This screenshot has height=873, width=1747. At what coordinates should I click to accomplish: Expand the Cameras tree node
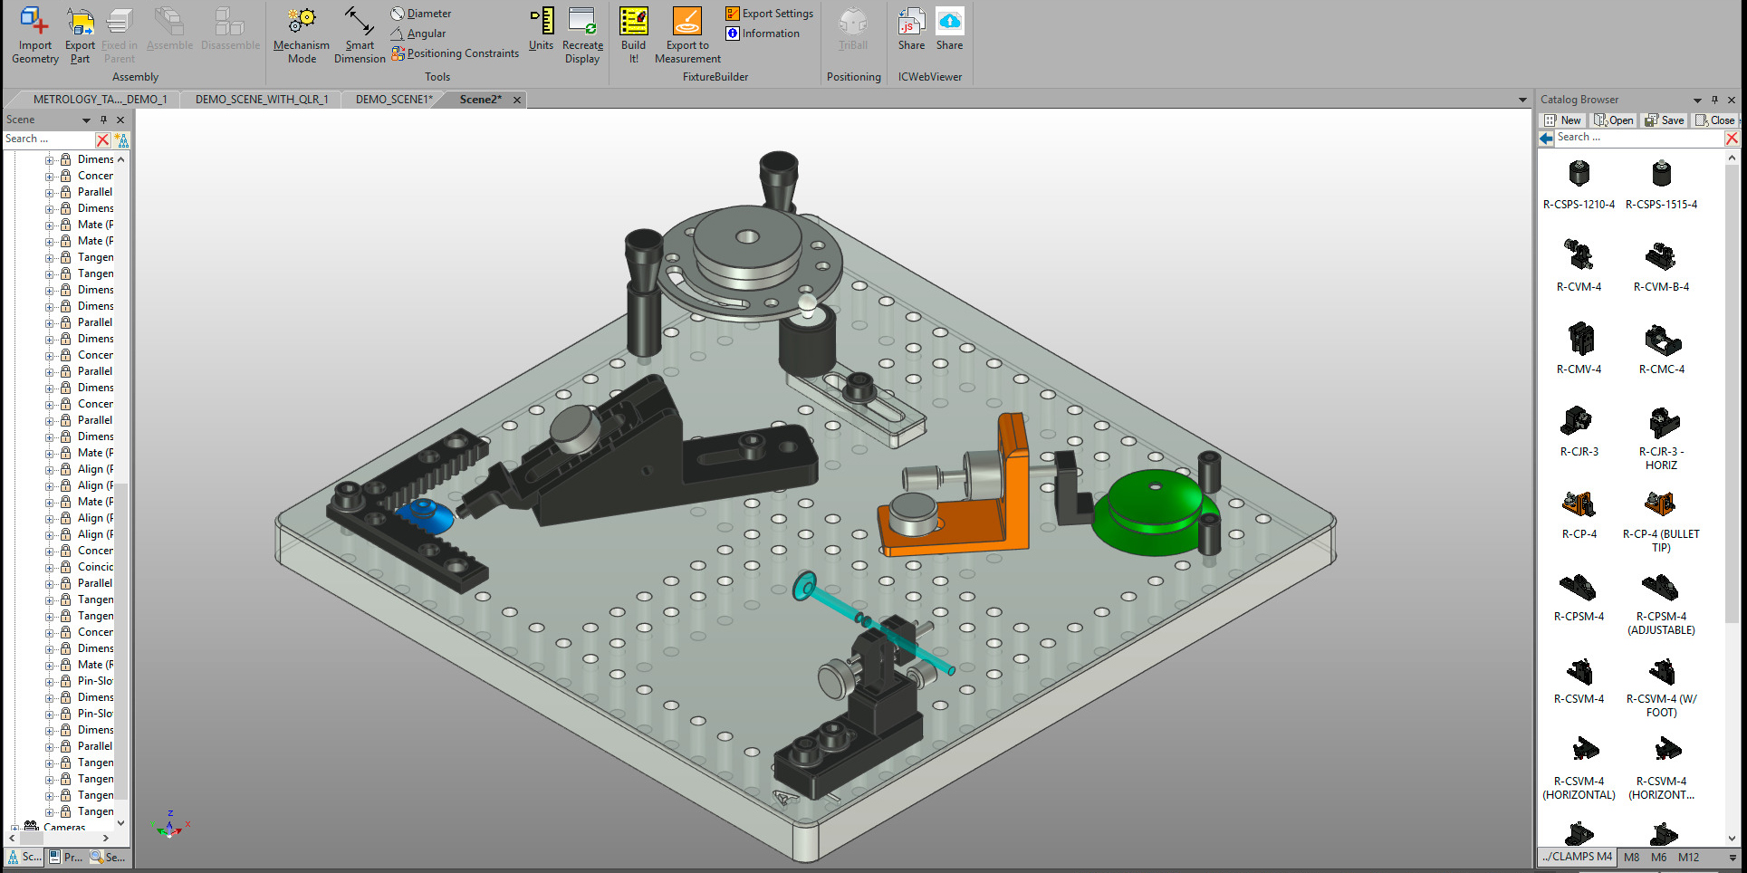tap(14, 828)
